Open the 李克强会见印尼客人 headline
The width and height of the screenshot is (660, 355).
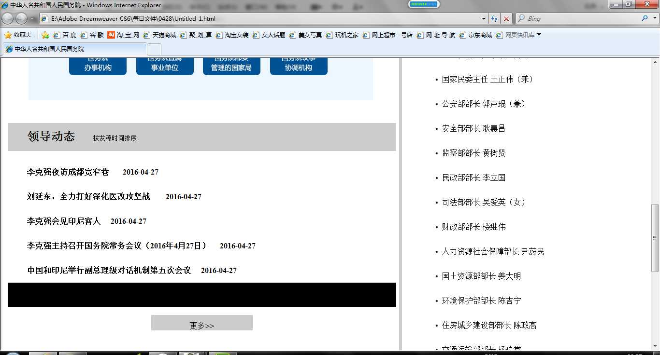click(x=64, y=221)
